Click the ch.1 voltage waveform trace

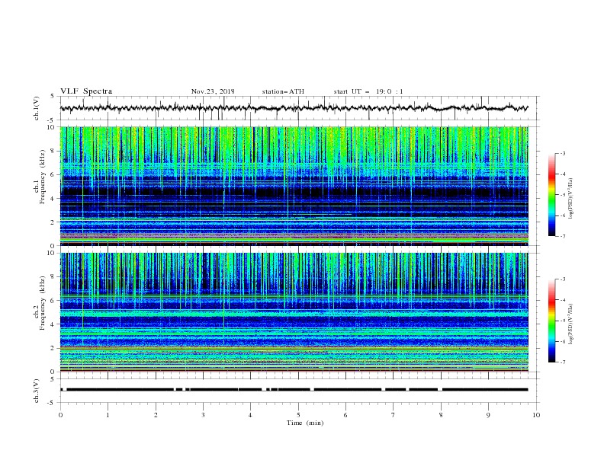(294, 108)
